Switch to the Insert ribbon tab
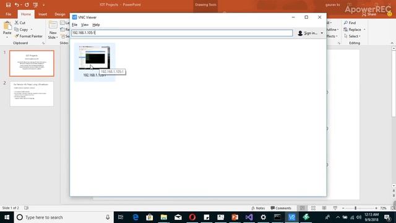Image resolution: width=396 pixels, height=223 pixels. (x=43, y=14)
